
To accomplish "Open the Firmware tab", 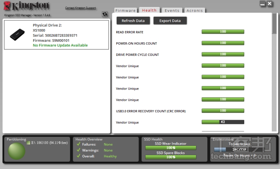I will [125, 10].
